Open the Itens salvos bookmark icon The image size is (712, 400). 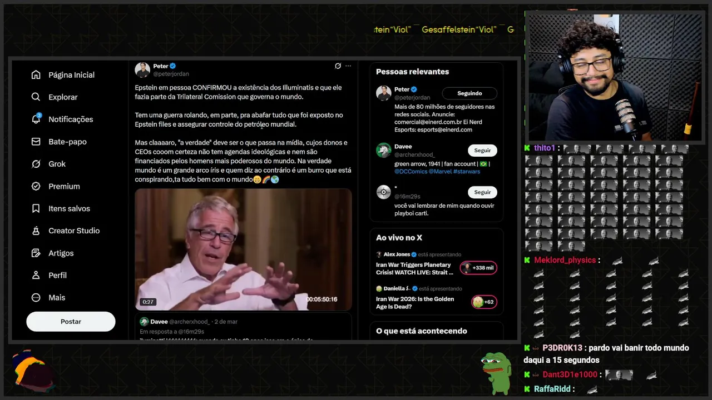[36, 208]
